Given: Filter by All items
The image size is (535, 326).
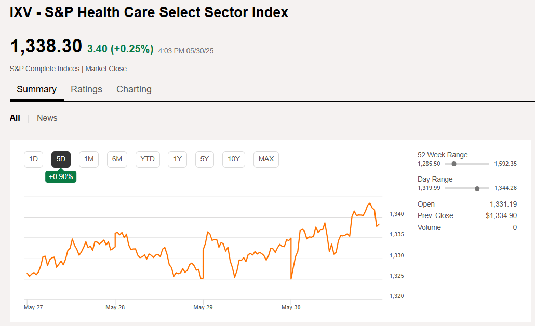Looking at the screenshot, I should 15,118.
